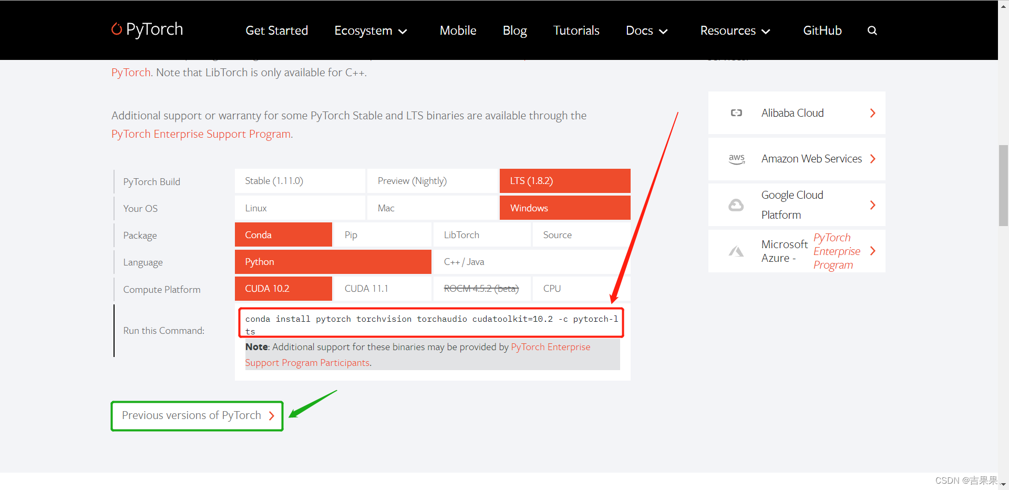Click the 'PyTorch Build' row label
Viewport: 1009px width, 490px height.
(x=152, y=182)
